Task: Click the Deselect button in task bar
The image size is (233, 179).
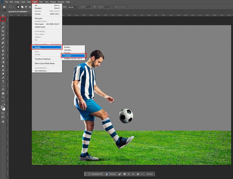Action: tap(150, 174)
